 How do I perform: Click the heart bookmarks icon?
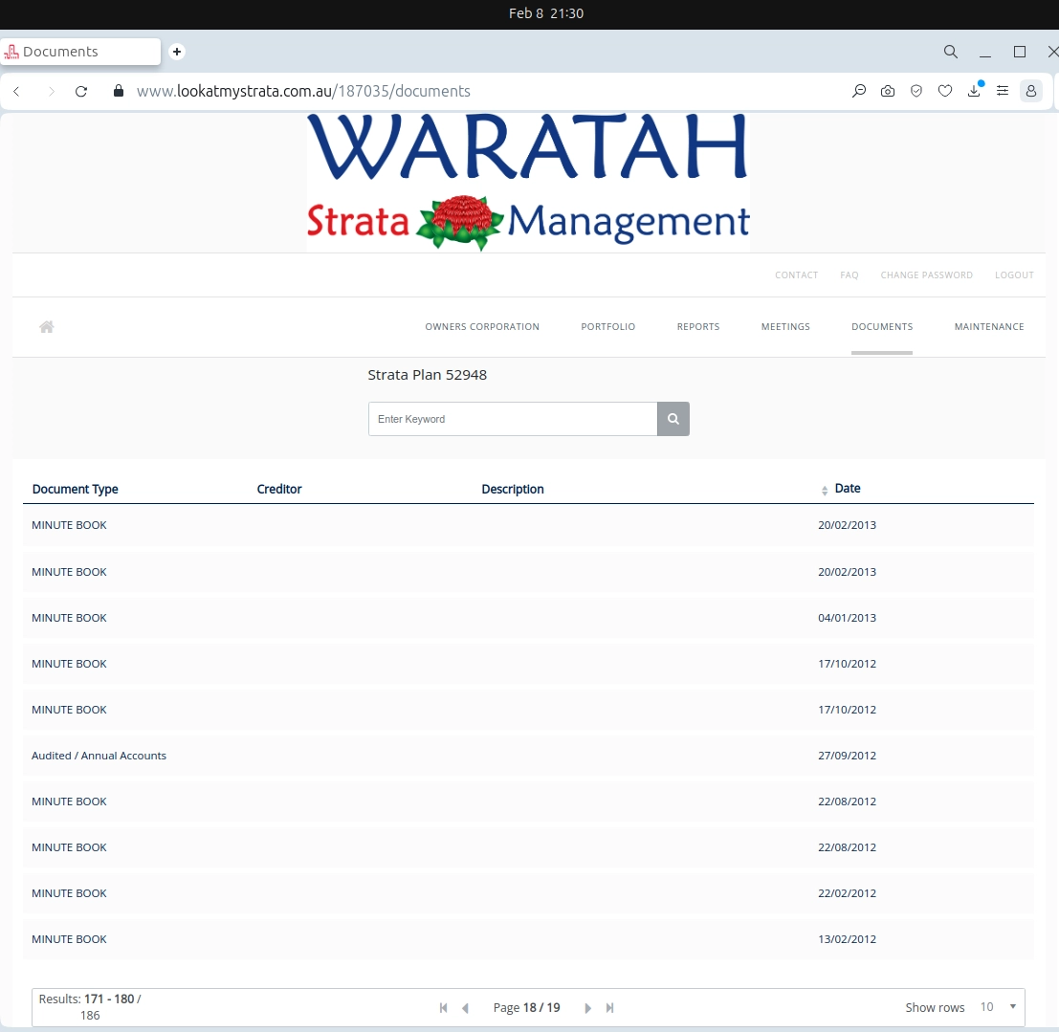click(x=945, y=91)
